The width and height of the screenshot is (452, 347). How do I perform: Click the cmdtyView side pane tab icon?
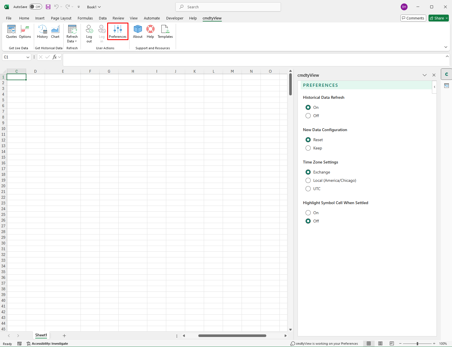click(447, 74)
